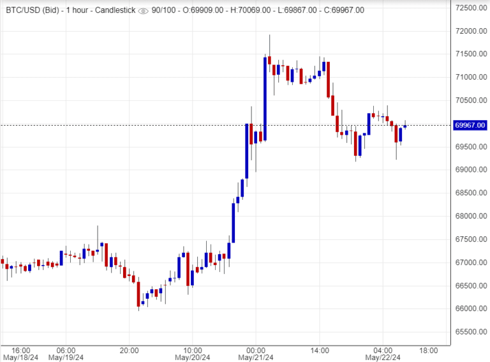Click the 72000.00 price axis label

[470, 31]
